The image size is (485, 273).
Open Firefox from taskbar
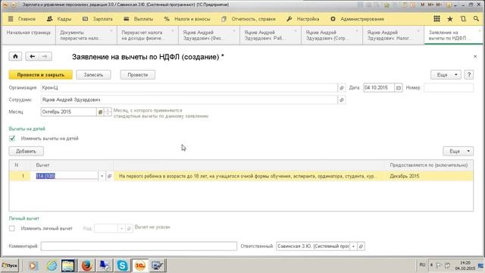tap(86, 265)
